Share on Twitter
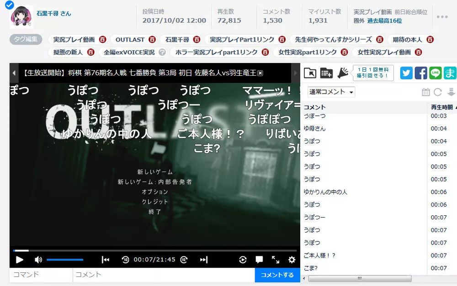The image size is (457, 286). click(x=406, y=73)
